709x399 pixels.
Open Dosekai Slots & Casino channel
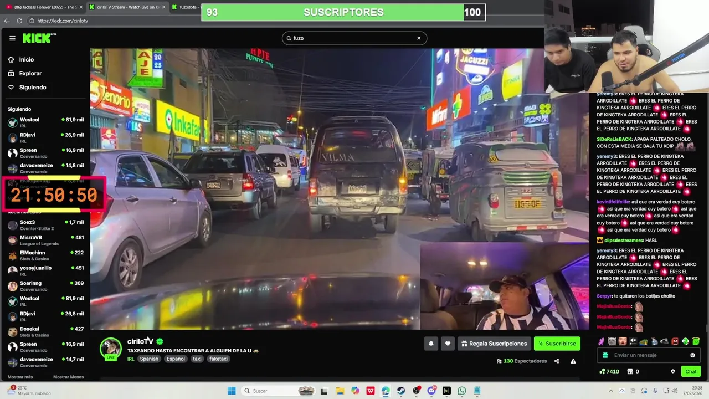45,332
